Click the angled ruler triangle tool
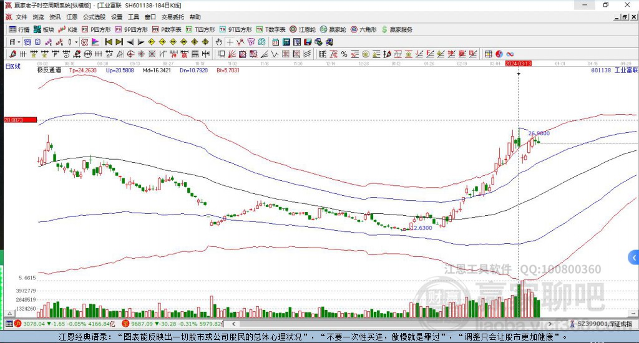The height and width of the screenshot is (343, 639). pos(120,54)
